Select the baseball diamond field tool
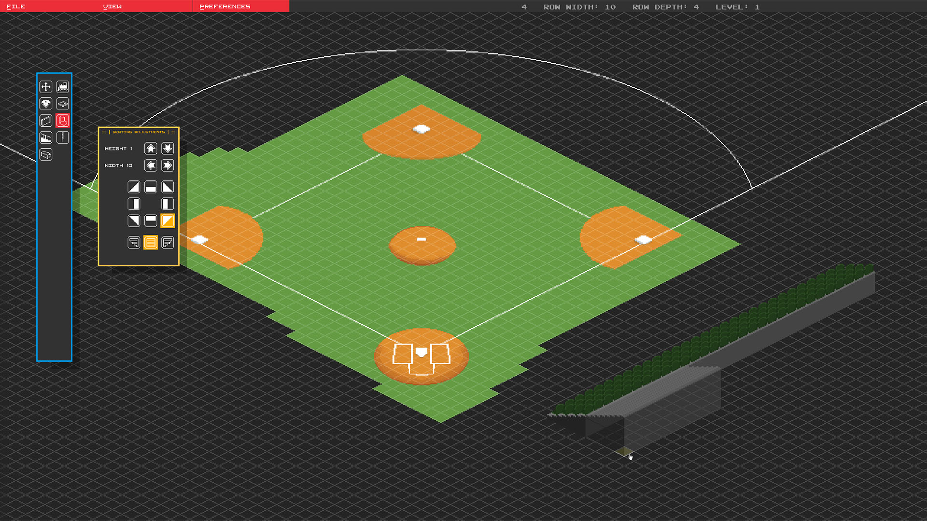The image size is (927, 521). [x=46, y=104]
